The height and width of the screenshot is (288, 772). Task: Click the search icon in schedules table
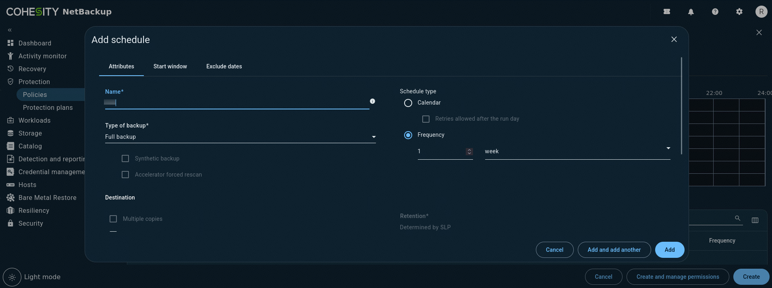click(737, 218)
